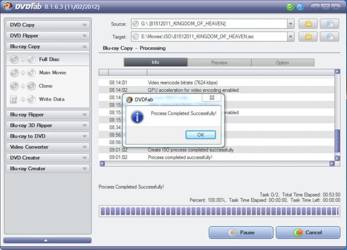The height and width of the screenshot is (250, 347).
Task: Select source disc image icon button
Action: click(x=329, y=24)
